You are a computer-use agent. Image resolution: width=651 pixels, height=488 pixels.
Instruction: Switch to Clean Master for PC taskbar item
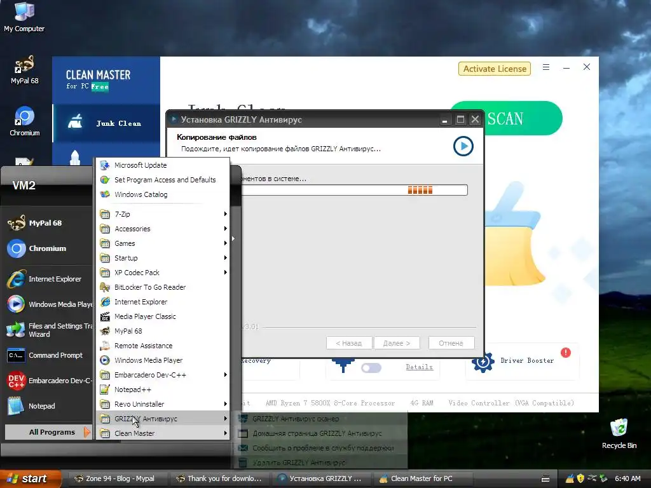[x=424, y=478]
